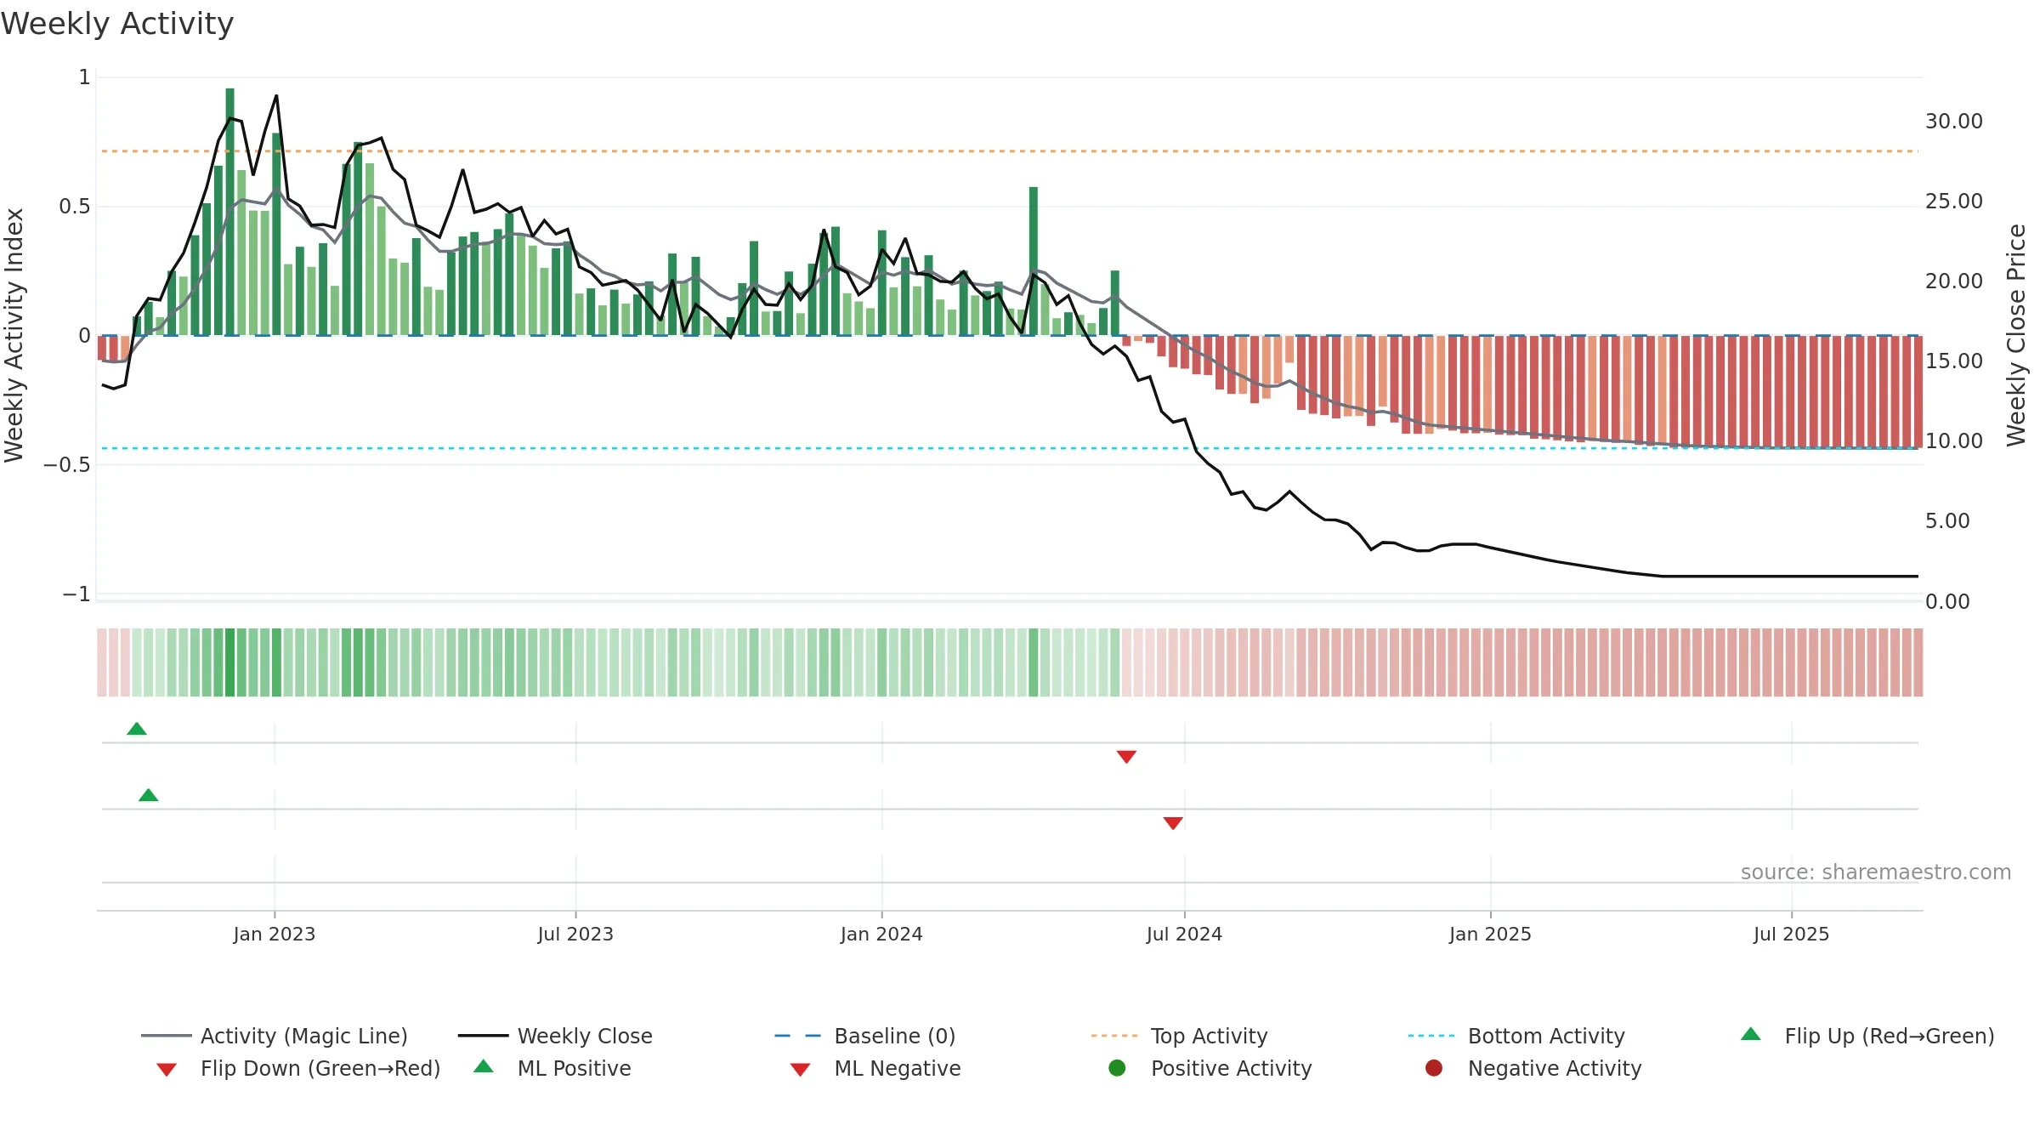Click the 0.5 activity index tick
Screen dimensions: 2040x1148
point(74,207)
